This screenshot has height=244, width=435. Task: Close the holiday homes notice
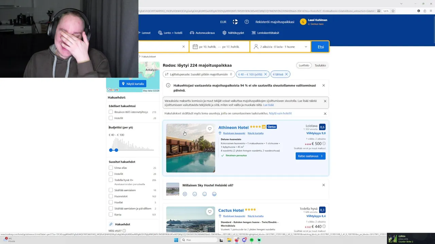tap(325, 114)
